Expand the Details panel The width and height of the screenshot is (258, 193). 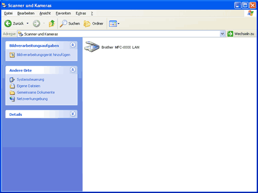73,114
